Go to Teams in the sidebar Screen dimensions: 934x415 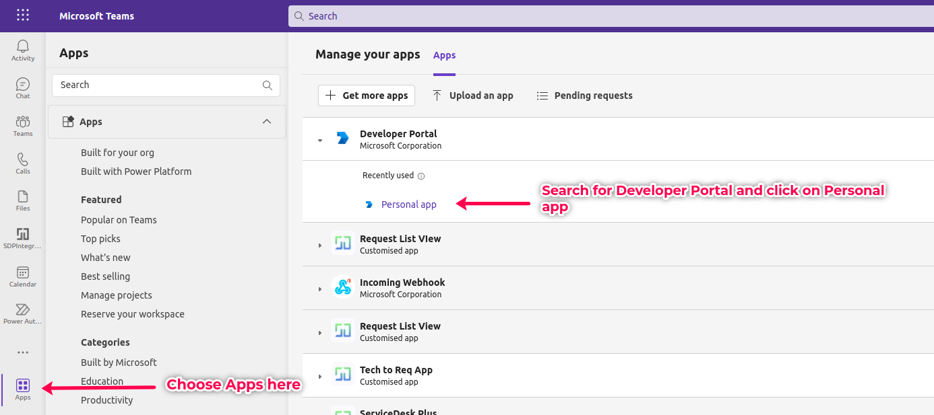pyautogui.click(x=23, y=126)
